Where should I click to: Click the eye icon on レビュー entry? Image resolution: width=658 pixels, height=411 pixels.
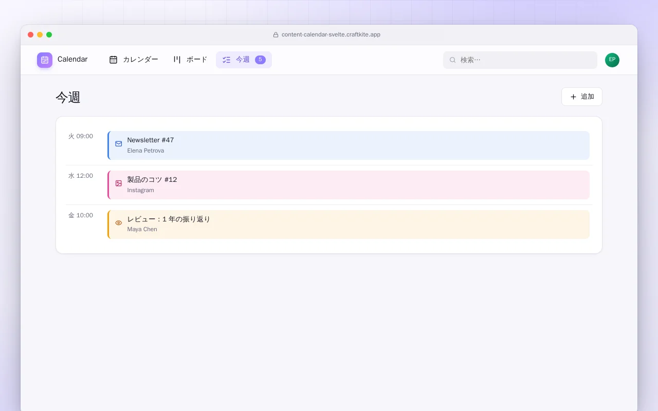coord(119,223)
